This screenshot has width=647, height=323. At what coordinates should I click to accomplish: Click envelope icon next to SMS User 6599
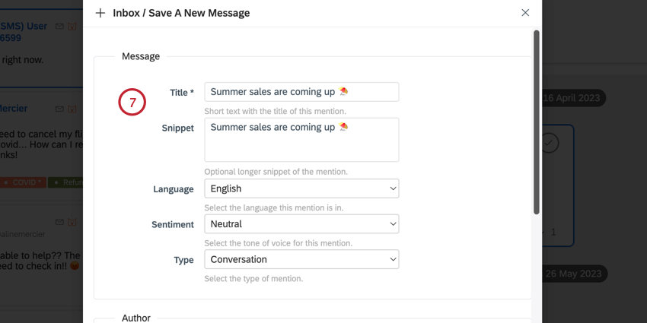[x=59, y=27]
